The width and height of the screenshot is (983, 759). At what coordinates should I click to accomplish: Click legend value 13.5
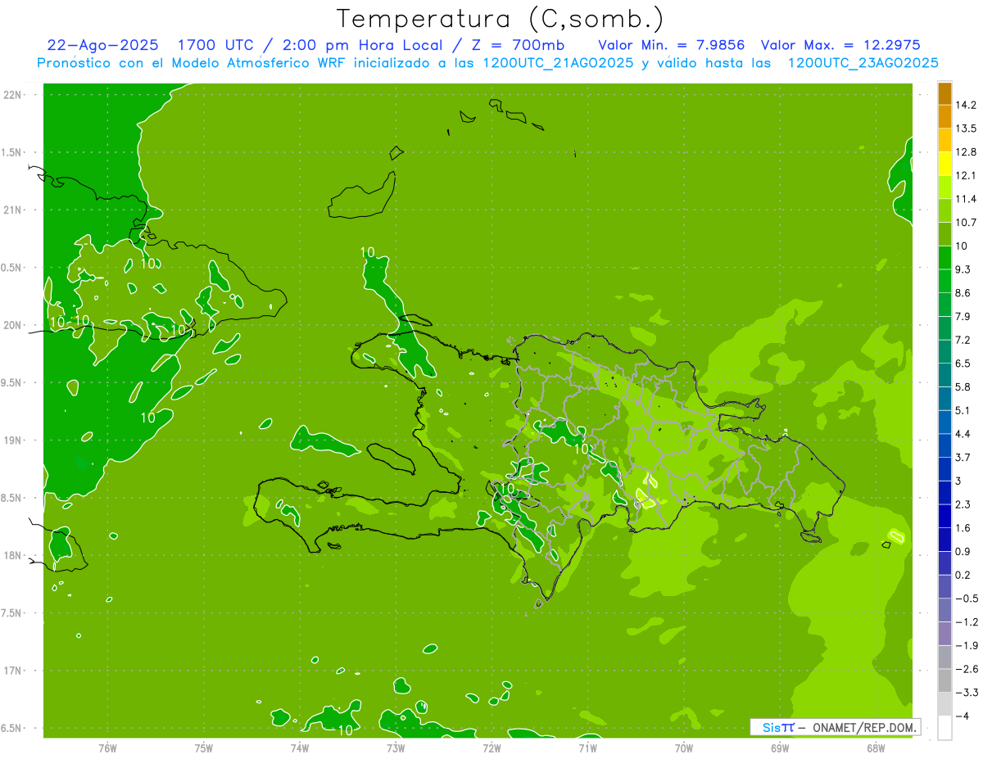966,129
